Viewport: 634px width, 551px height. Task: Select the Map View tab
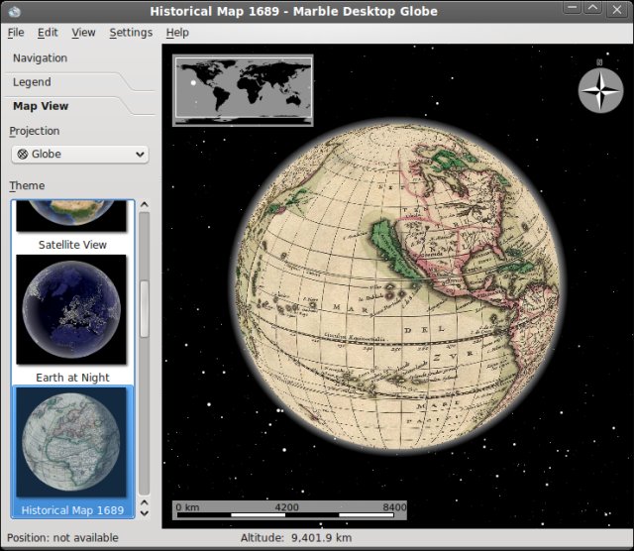pyautogui.click(x=41, y=106)
